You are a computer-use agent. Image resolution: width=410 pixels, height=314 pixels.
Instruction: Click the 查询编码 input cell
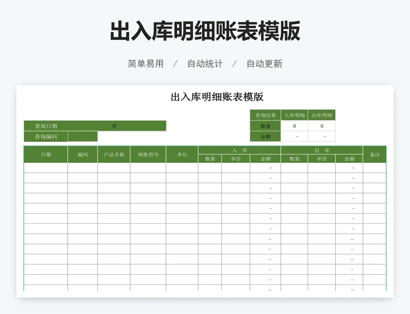(x=83, y=137)
